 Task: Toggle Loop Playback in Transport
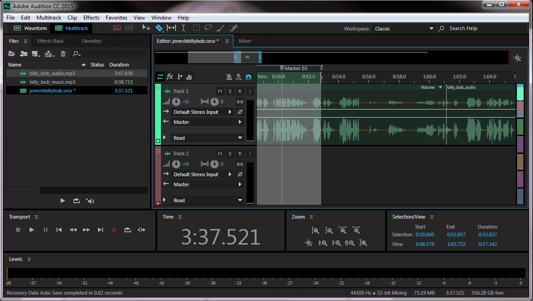point(128,230)
